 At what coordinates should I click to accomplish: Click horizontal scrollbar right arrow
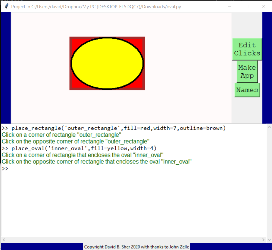coord(263,240)
